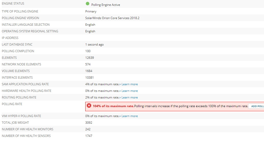Click the TYPE OF POLLING ENGINE label

(20, 11)
